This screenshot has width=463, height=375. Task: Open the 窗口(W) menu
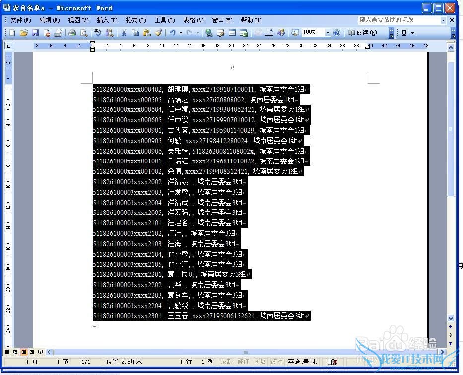pyautogui.click(x=222, y=20)
